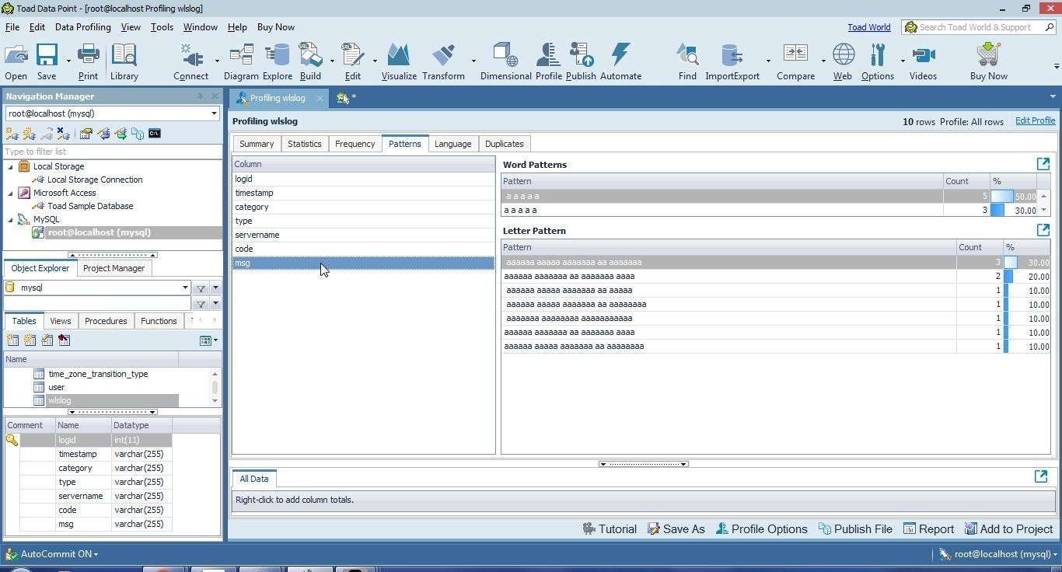Open the Data Profiling menu
1062x572 pixels.
(82, 26)
